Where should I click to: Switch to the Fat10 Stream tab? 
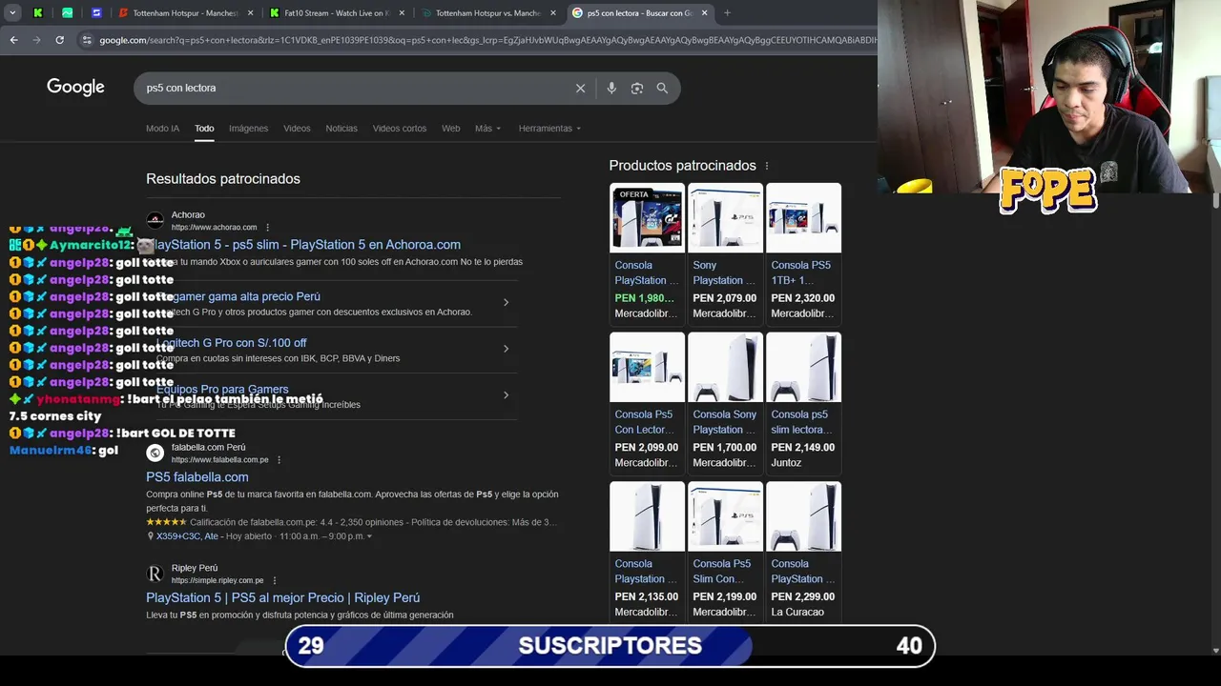[x=337, y=13]
